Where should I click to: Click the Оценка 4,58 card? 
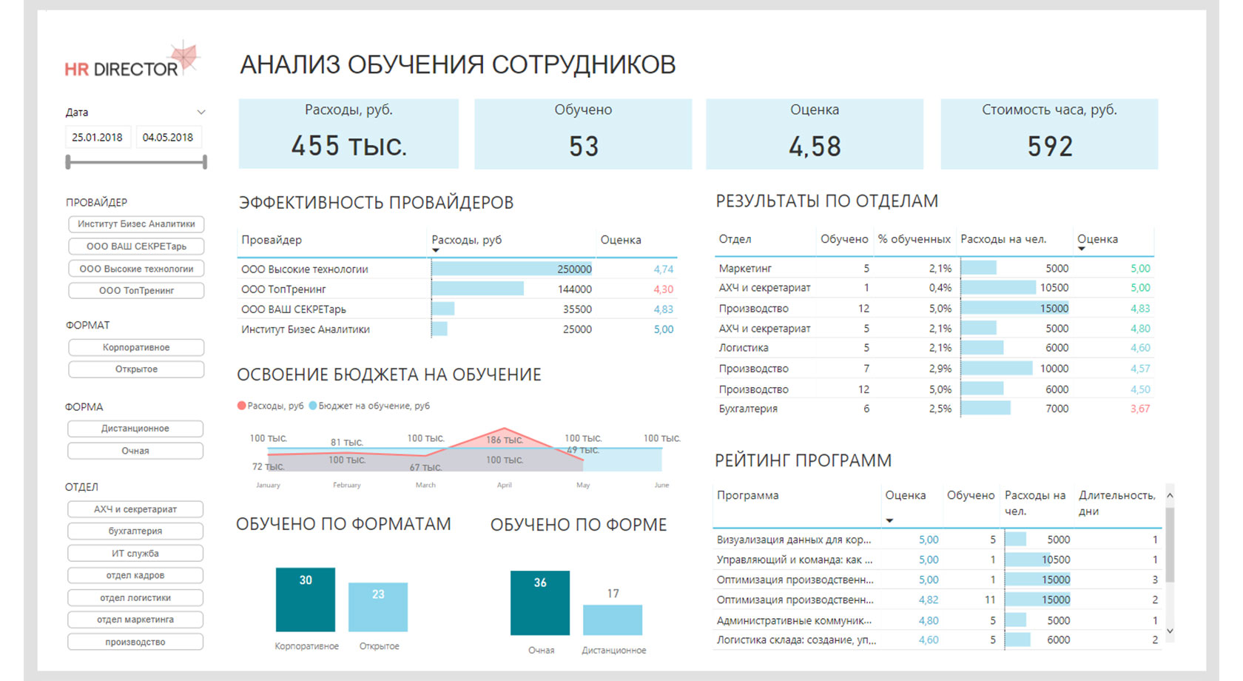coord(815,134)
